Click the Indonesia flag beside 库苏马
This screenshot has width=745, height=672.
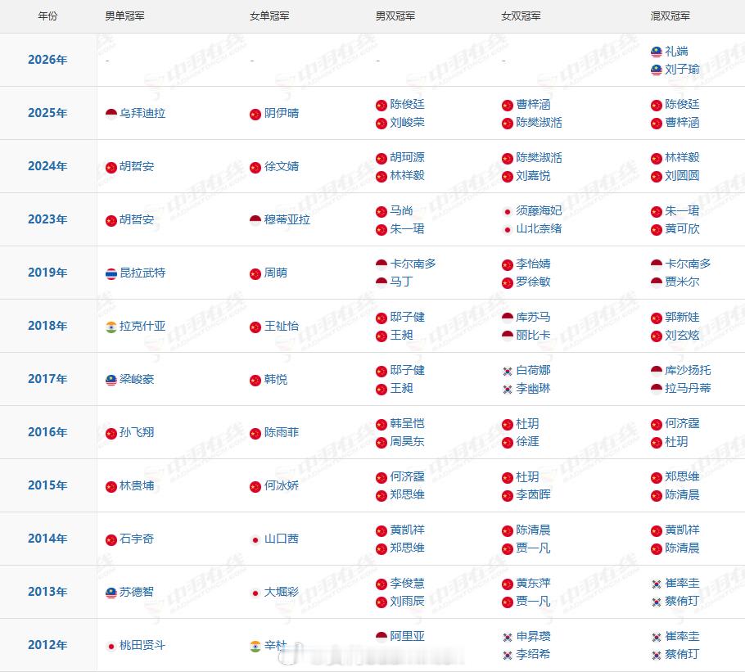click(x=508, y=318)
